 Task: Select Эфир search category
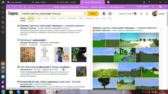point(81,18)
